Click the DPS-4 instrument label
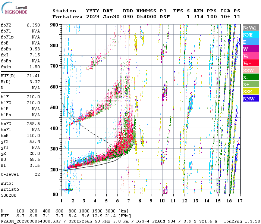 (142, 221)
